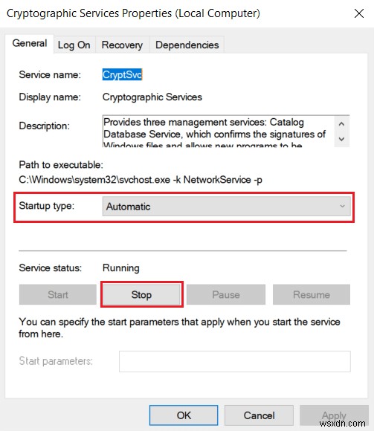Click the highlighted CryptSvc service name
374x431 pixels.
(x=123, y=74)
